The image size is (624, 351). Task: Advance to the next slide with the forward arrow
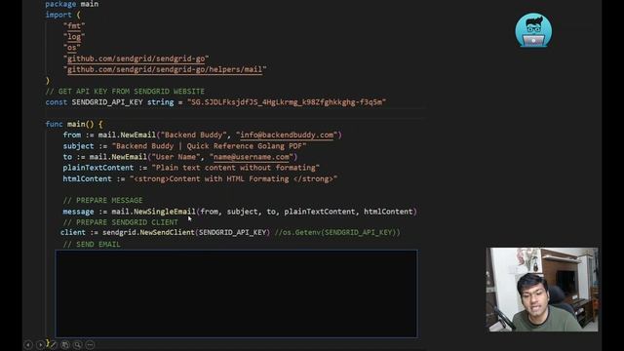click(40, 344)
